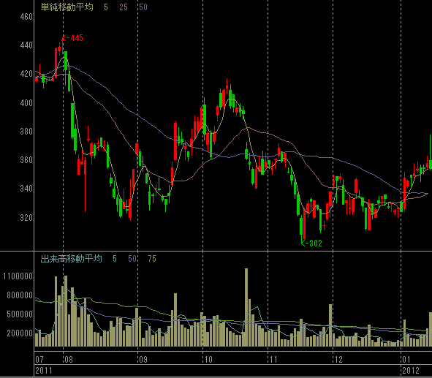Click the 出来高移動平均 legend title
This screenshot has height=378, width=432.
[71, 259]
